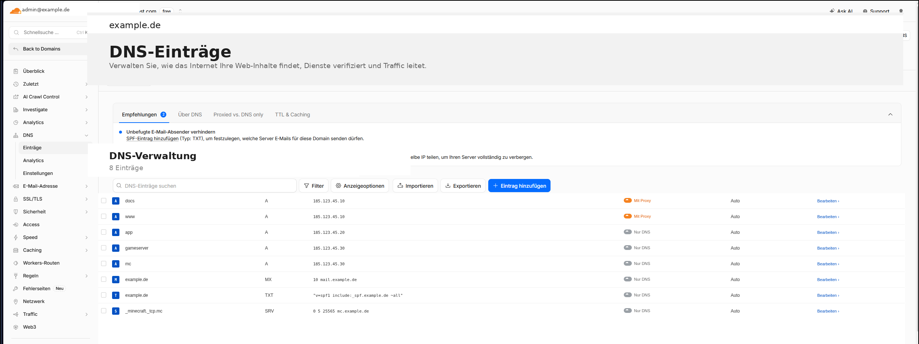Click Bearbeiten for the www record
Screen dimensions: 919x344
828,217
